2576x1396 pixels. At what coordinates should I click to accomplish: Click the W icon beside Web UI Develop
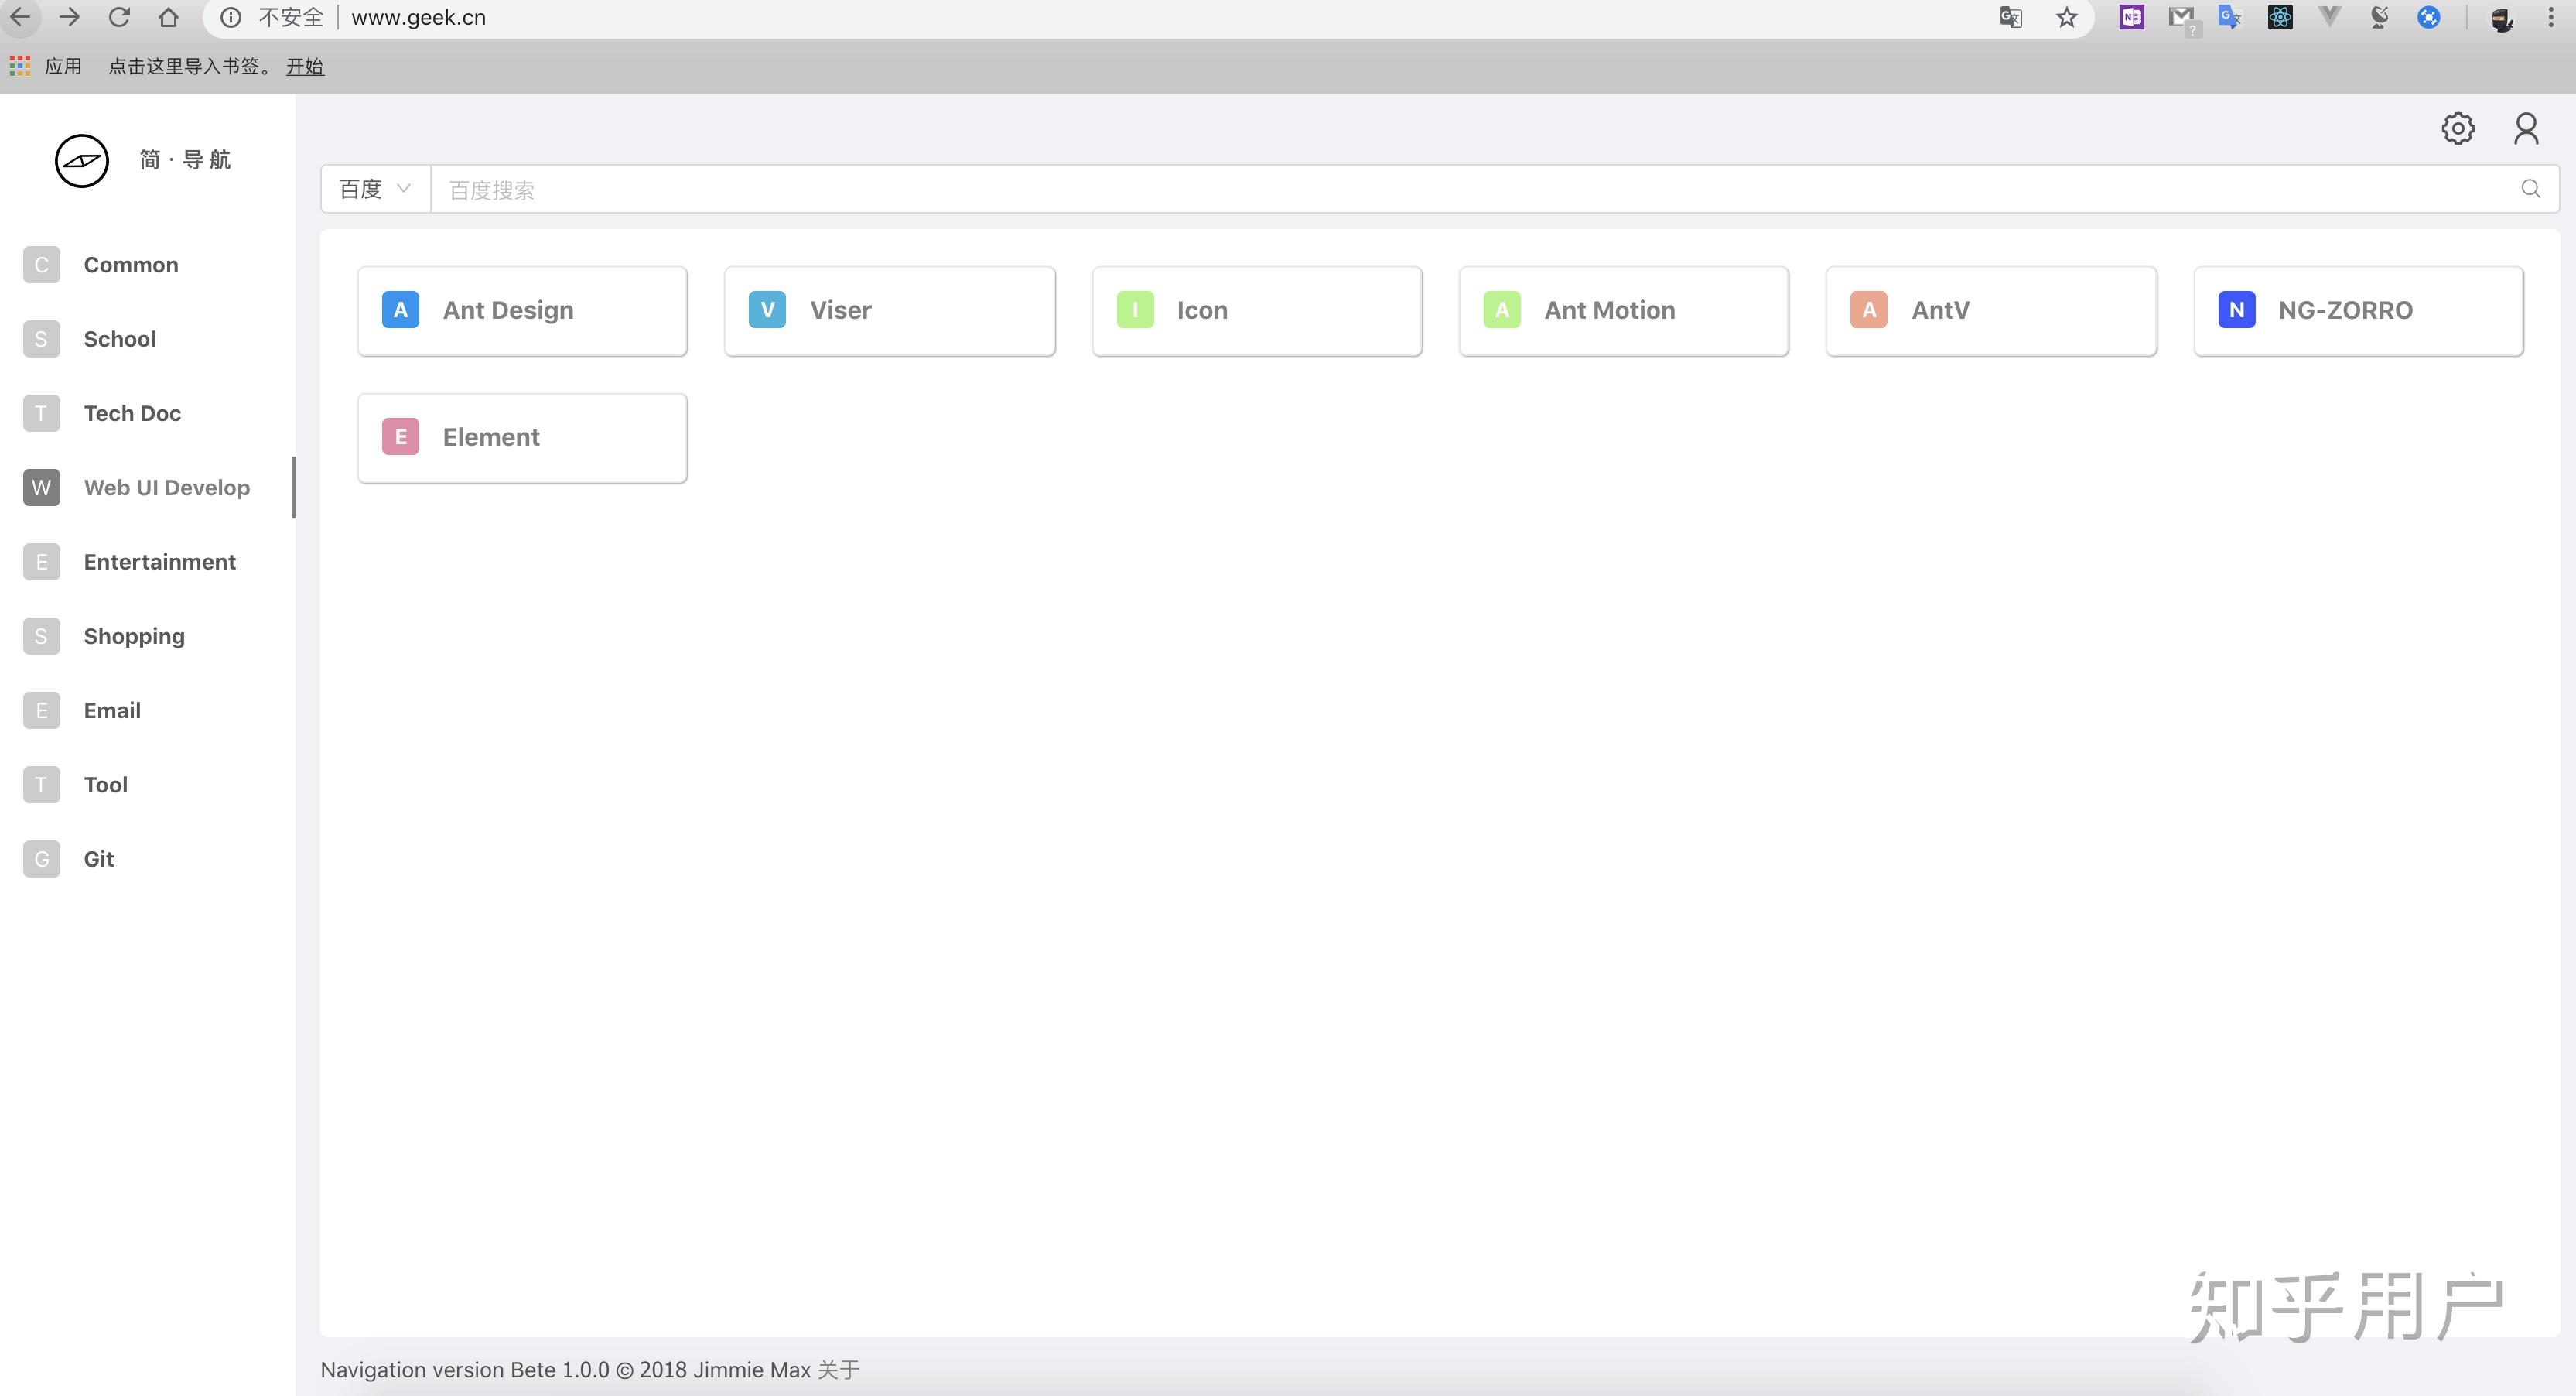[41, 488]
